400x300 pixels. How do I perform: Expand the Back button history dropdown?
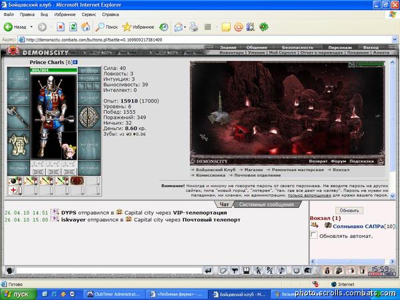pyautogui.click(x=31, y=27)
